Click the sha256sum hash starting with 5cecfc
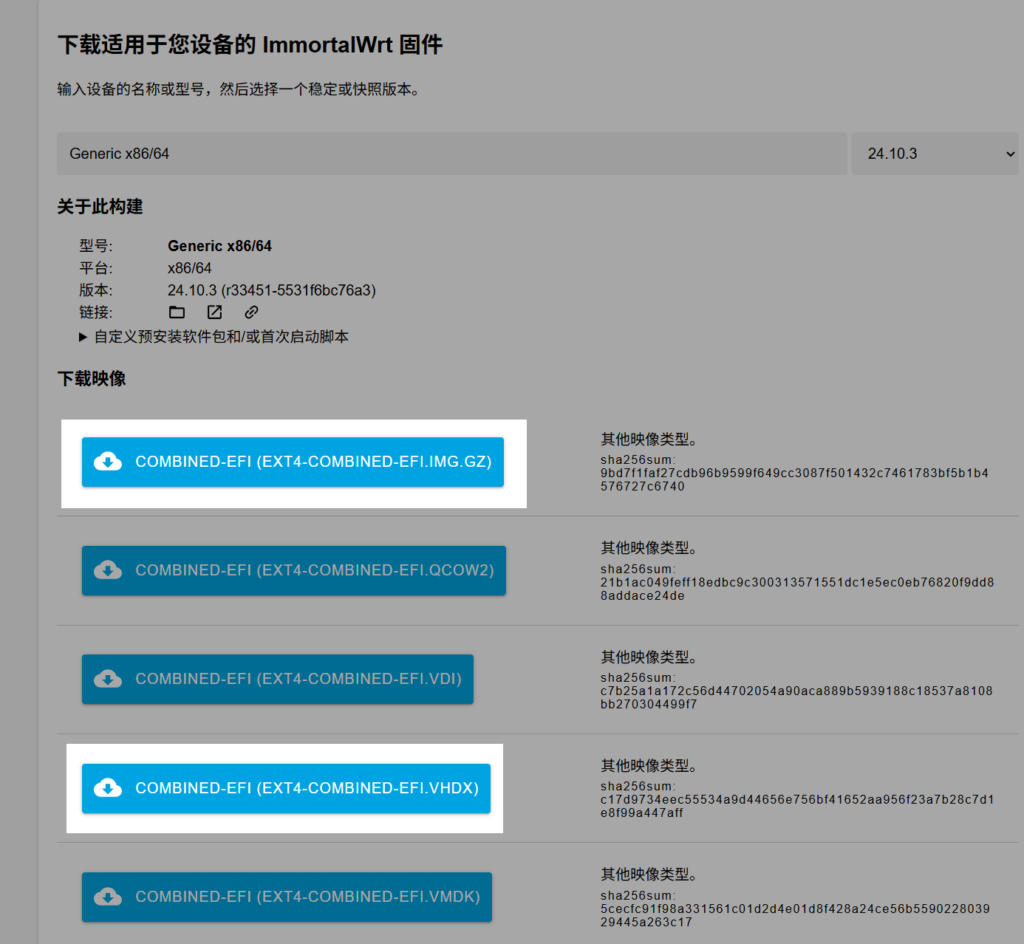 click(794, 915)
